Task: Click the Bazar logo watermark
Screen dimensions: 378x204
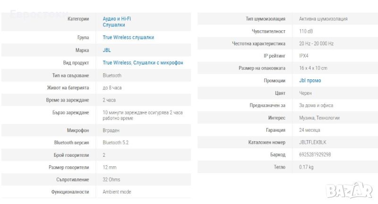Action: [x=351, y=190]
